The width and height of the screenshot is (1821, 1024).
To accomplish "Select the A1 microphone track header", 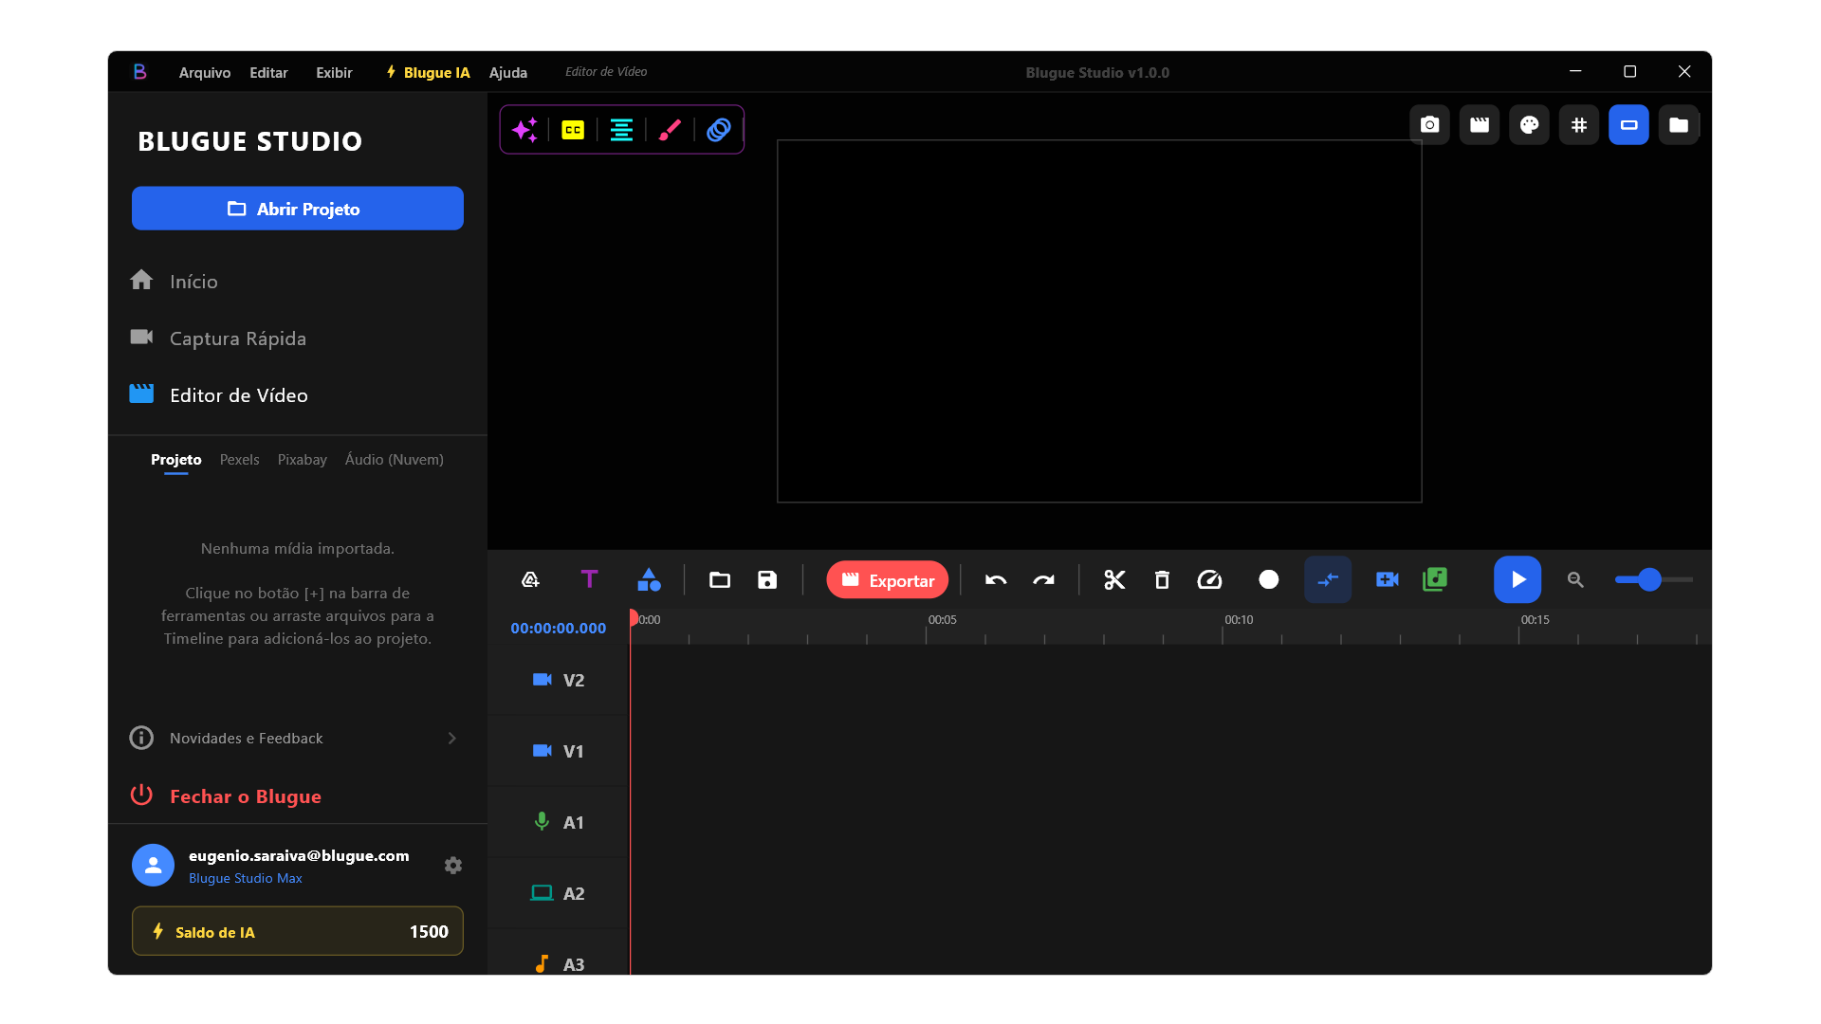I will pos(558,822).
